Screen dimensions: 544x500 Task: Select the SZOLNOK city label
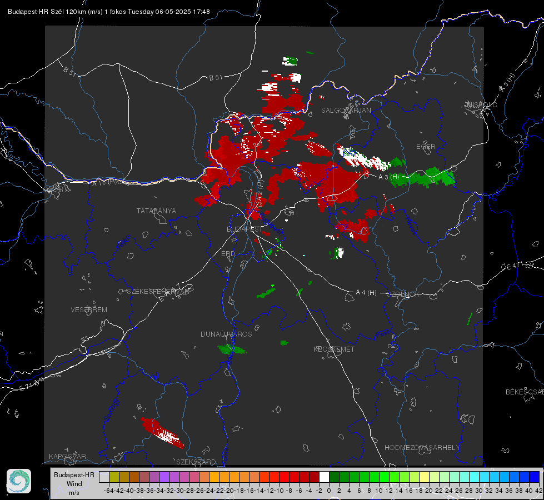click(x=403, y=294)
